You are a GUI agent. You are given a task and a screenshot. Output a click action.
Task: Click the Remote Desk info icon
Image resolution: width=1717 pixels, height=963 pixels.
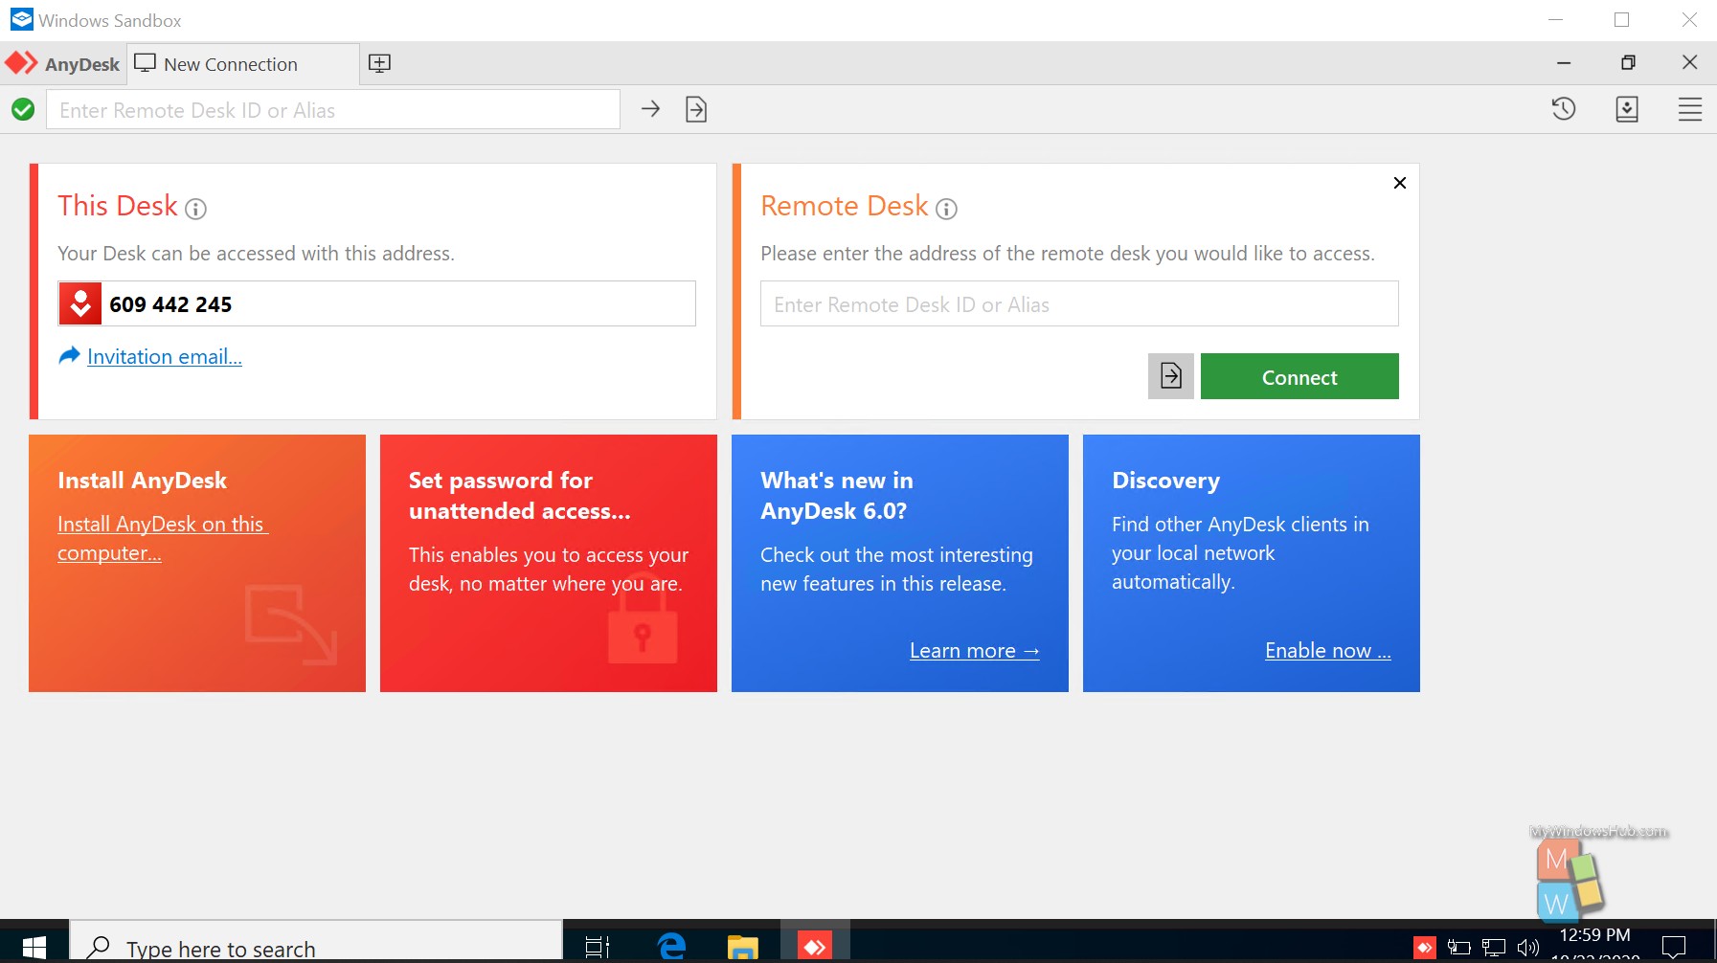point(946,209)
